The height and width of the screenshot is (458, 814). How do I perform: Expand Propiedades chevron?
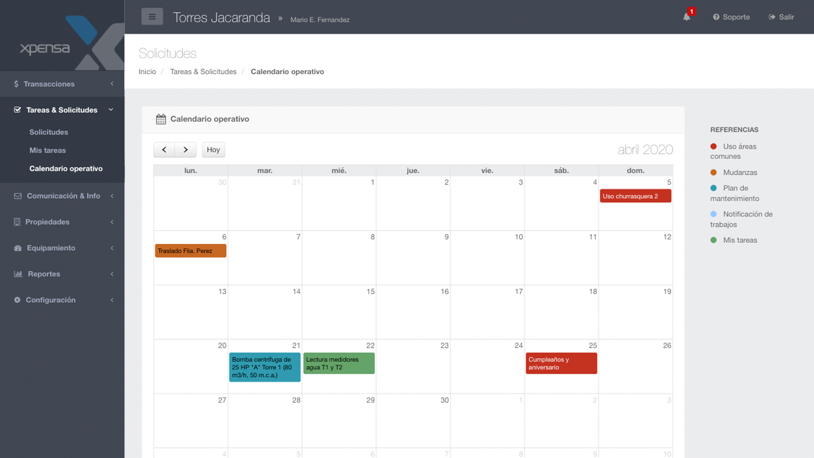coord(112,222)
